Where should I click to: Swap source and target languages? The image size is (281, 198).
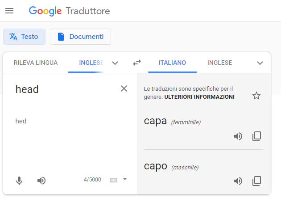(x=137, y=63)
